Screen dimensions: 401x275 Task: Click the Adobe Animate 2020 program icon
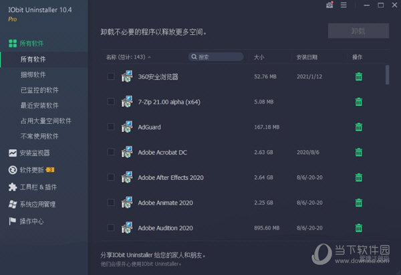[127, 203]
